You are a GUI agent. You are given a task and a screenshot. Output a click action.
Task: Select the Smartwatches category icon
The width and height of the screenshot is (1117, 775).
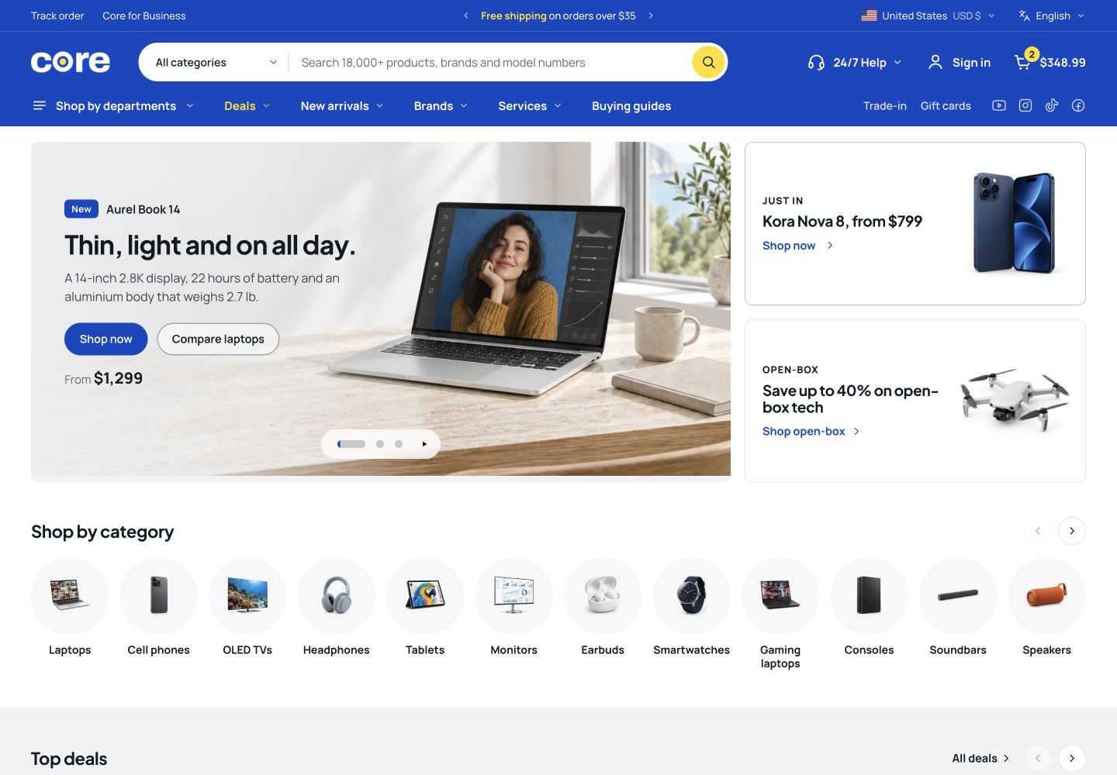(692, 596)
